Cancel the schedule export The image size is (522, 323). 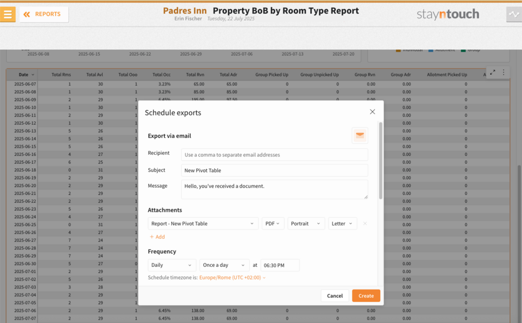[335, 296]
